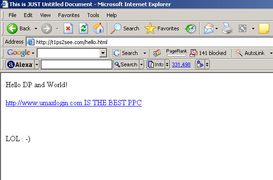Open the Edit menu
Screen dimensions: 273x180
pyautogui.click(x=28, y=15)
